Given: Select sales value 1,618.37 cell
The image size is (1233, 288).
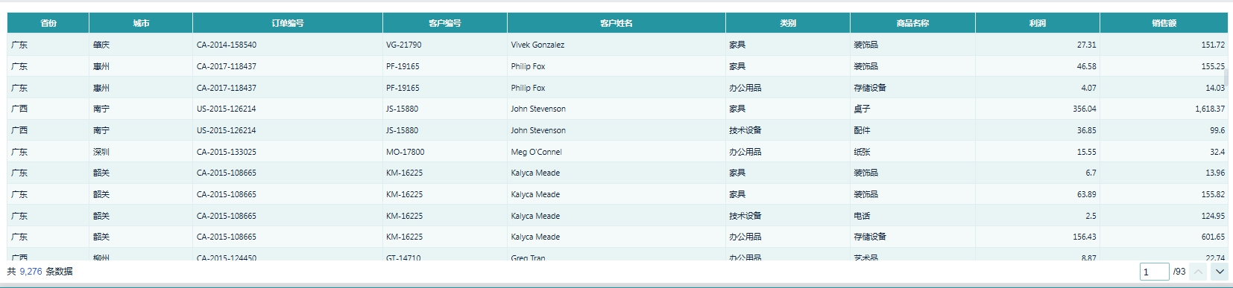Looking at the screenshot, I should [1164, 109].
